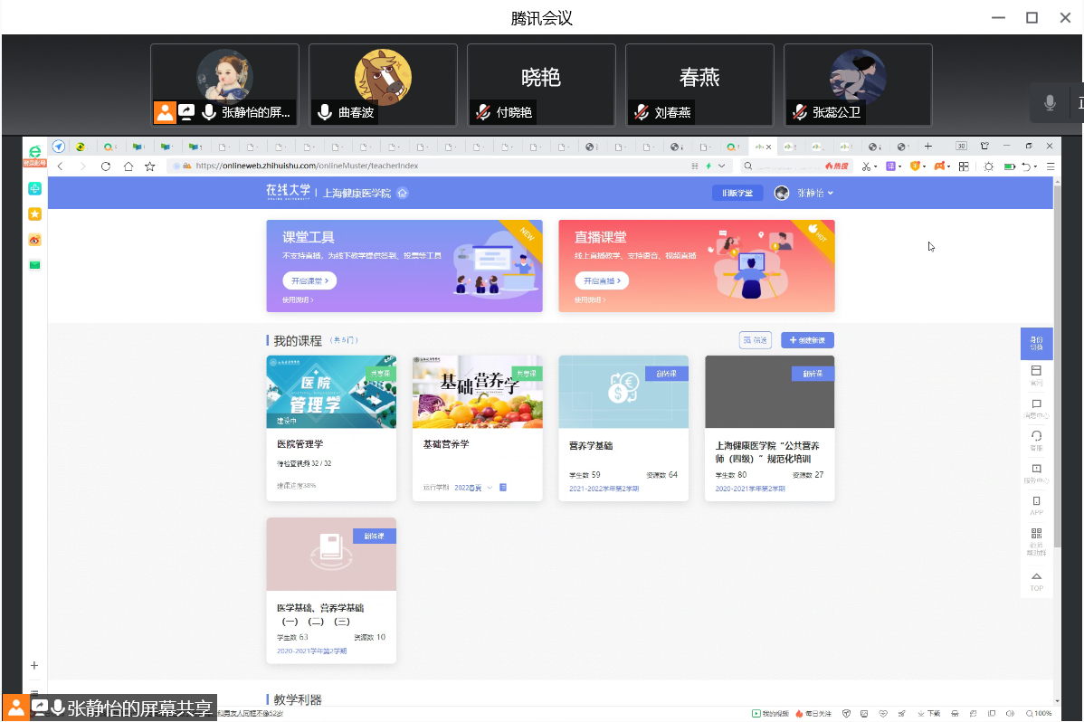Screen dimensions: 1084x722
Task: Click the Weibo icon in browser sidebar
Action: click(34, 240)
